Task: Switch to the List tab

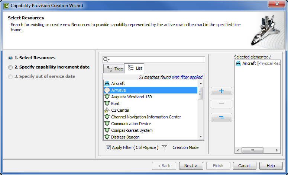Action: pyautogui.click(x=135, y=68)
